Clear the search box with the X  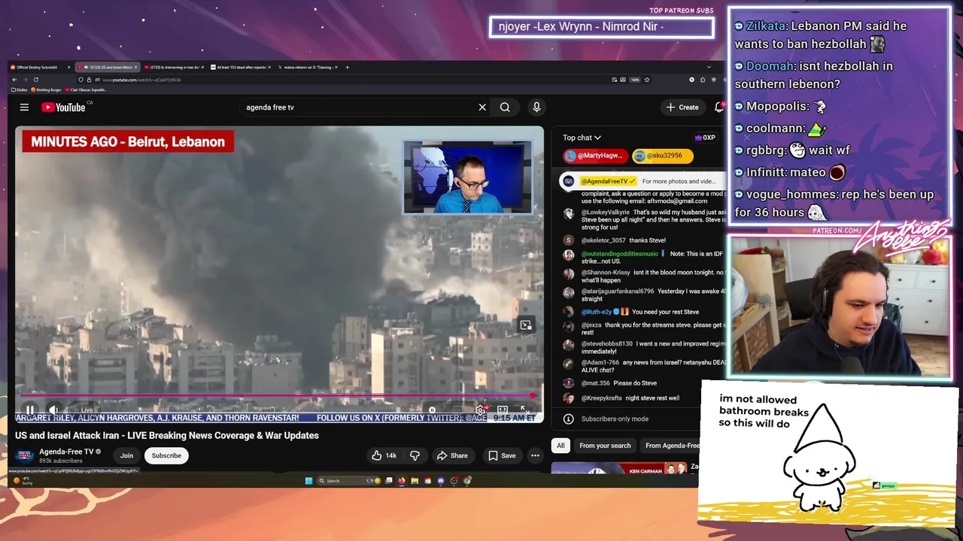[482, 107]
